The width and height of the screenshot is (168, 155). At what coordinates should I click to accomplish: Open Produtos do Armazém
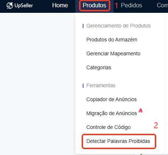pos(112,40)
